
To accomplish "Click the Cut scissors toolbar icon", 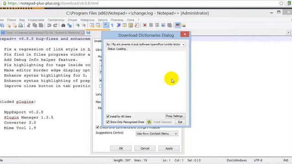I will (x=29, y=26).
